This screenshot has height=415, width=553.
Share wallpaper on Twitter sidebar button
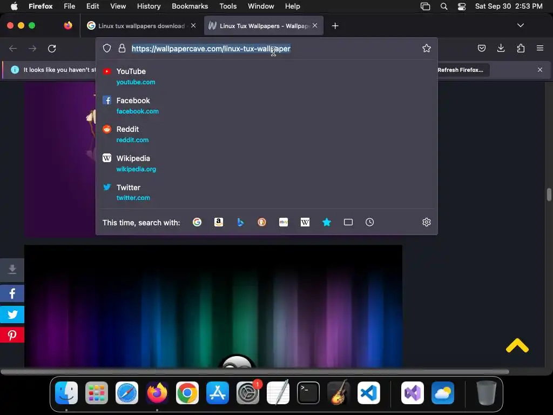pos(12,314)
